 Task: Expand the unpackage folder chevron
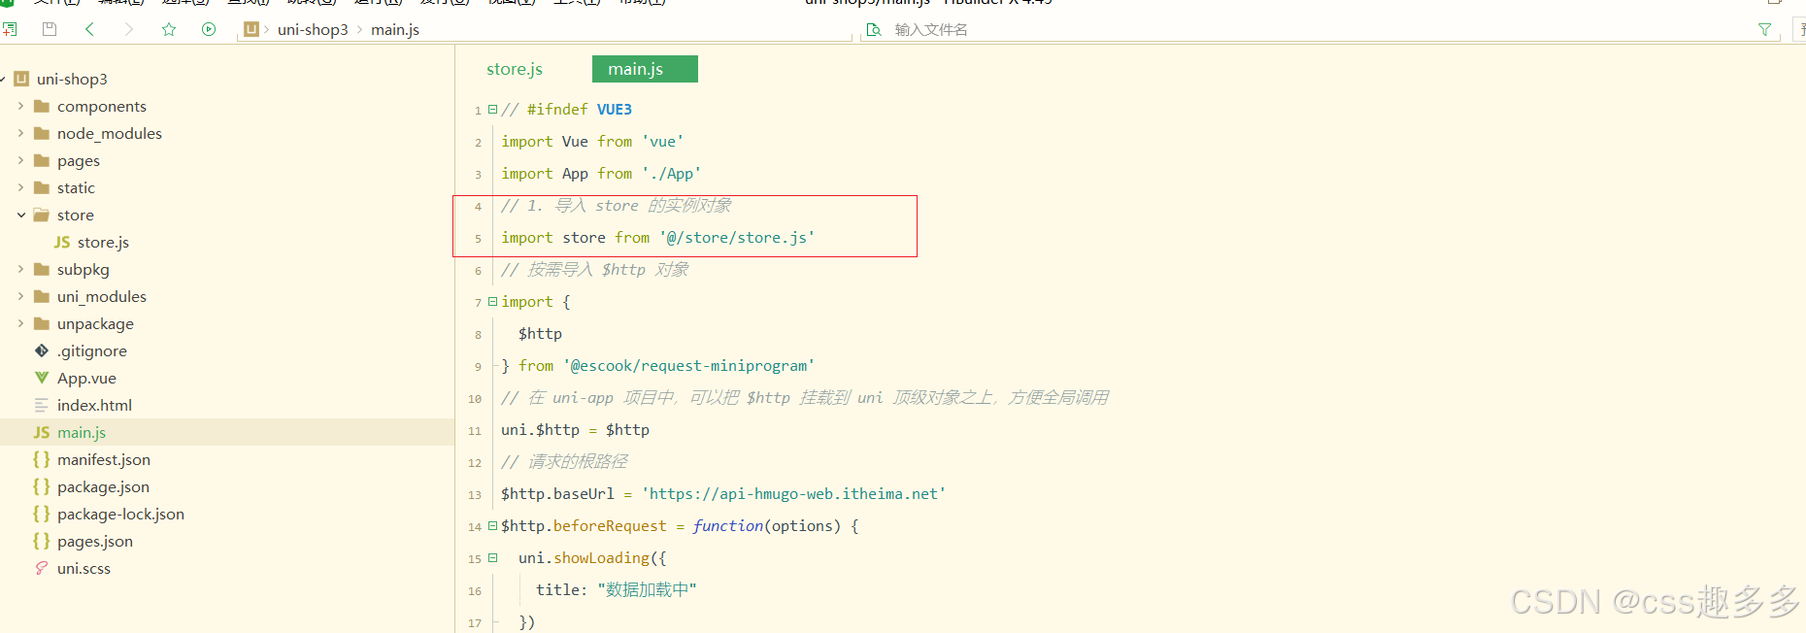pos(21,323)
